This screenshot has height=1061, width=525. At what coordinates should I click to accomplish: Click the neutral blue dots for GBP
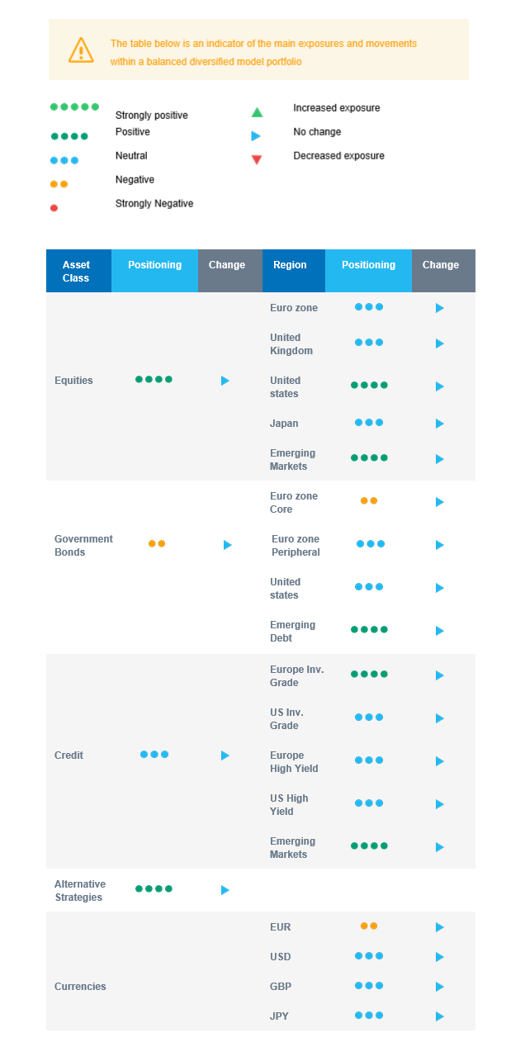click(369, 985)
